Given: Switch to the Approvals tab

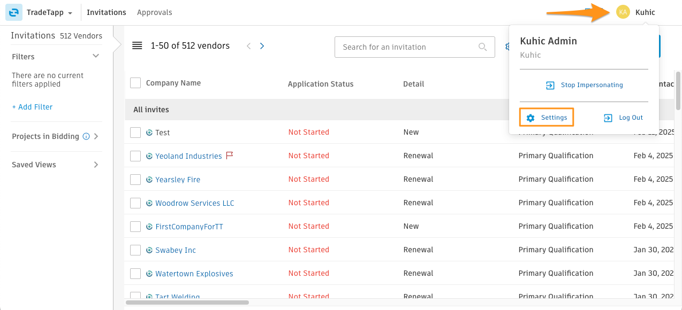Looking at the screenshot, I should pos(155,12).
